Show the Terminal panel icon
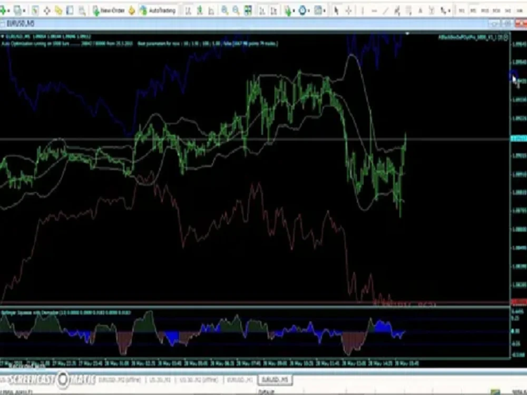Screen dimensions: 527x395 coord(70,11)
